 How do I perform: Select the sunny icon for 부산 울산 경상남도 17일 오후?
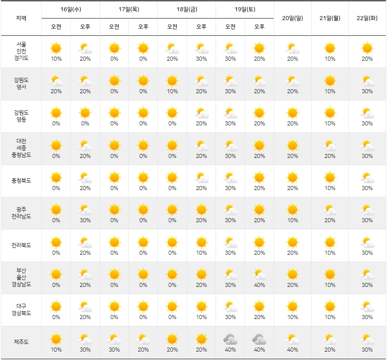coord(143,274)
